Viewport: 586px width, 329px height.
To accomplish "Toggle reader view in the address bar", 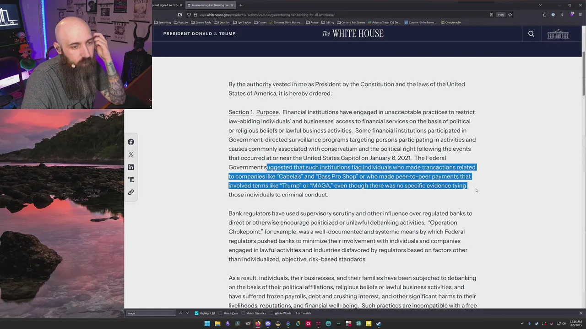I will tap(491, 15).
